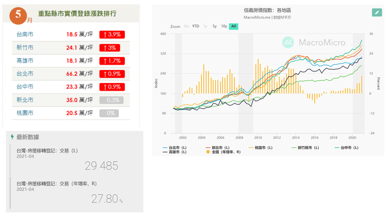The width and height of the screenshot is (391, 215).
Task: Click the 2010 x-axis year label
Action: 258,138
